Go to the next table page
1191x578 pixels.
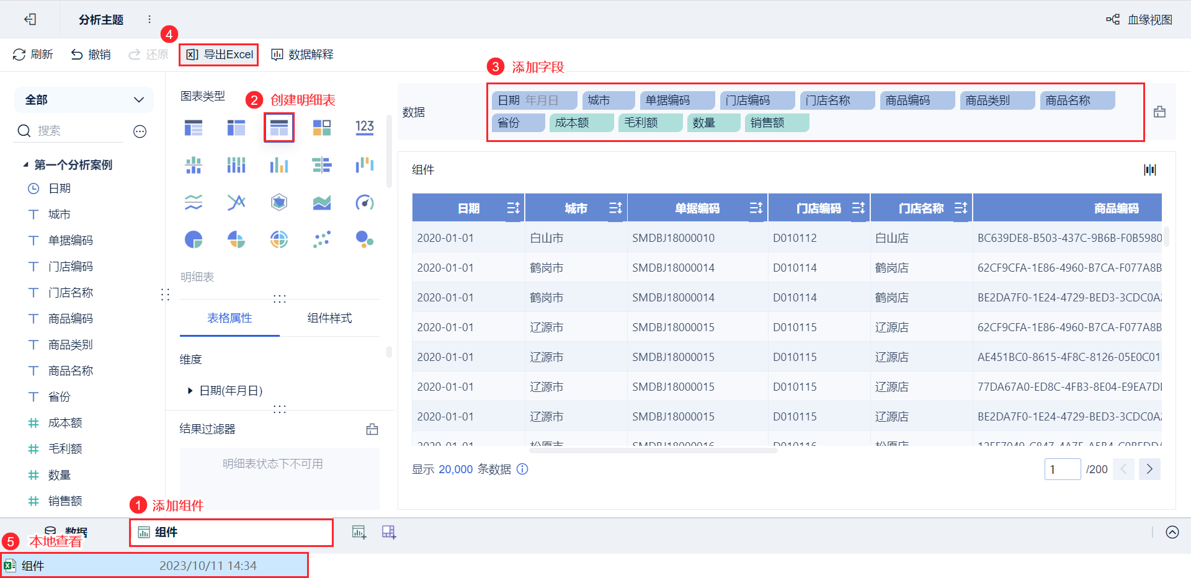click(x=1149, y=469)
